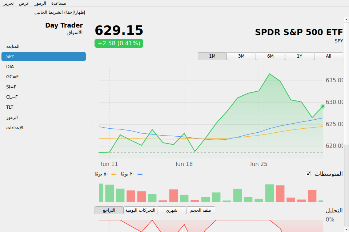The height and width of the screenshot is (232, 349).
Task: Select the التحركات اليومية analysis tab
Action: pos(140,210)
